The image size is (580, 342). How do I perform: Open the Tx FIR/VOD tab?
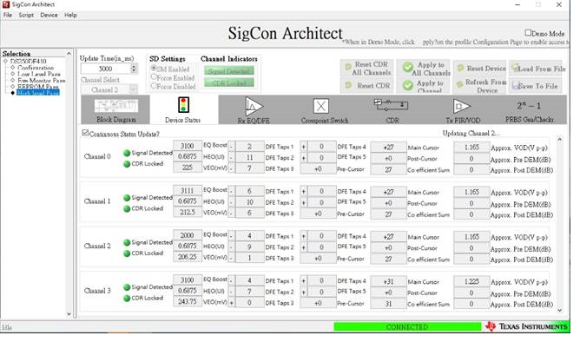pyautogui.click(x=463, y=110)
